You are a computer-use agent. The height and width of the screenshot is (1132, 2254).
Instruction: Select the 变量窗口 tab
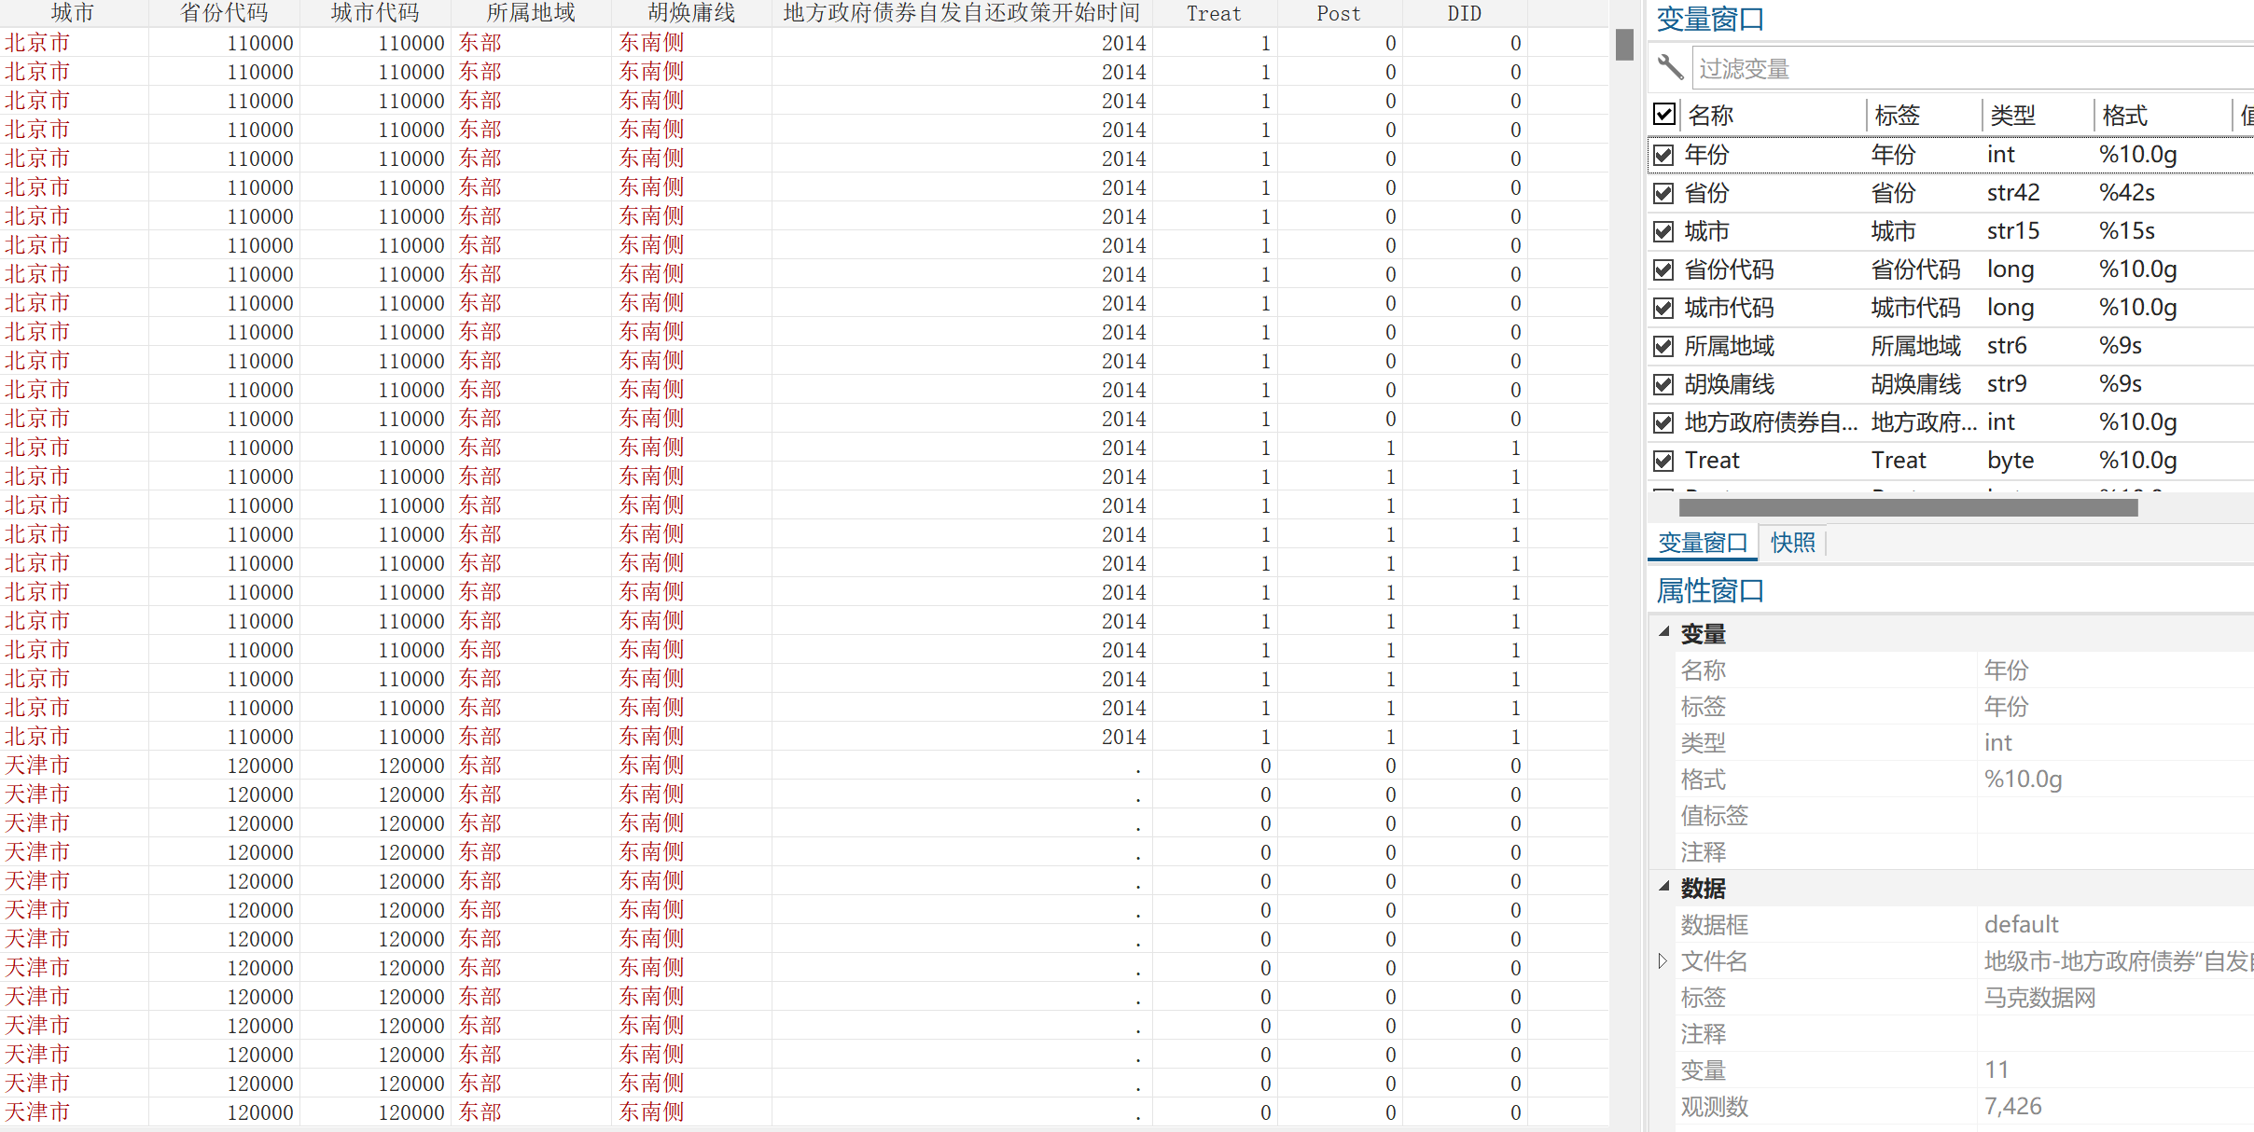[1703, 543]
